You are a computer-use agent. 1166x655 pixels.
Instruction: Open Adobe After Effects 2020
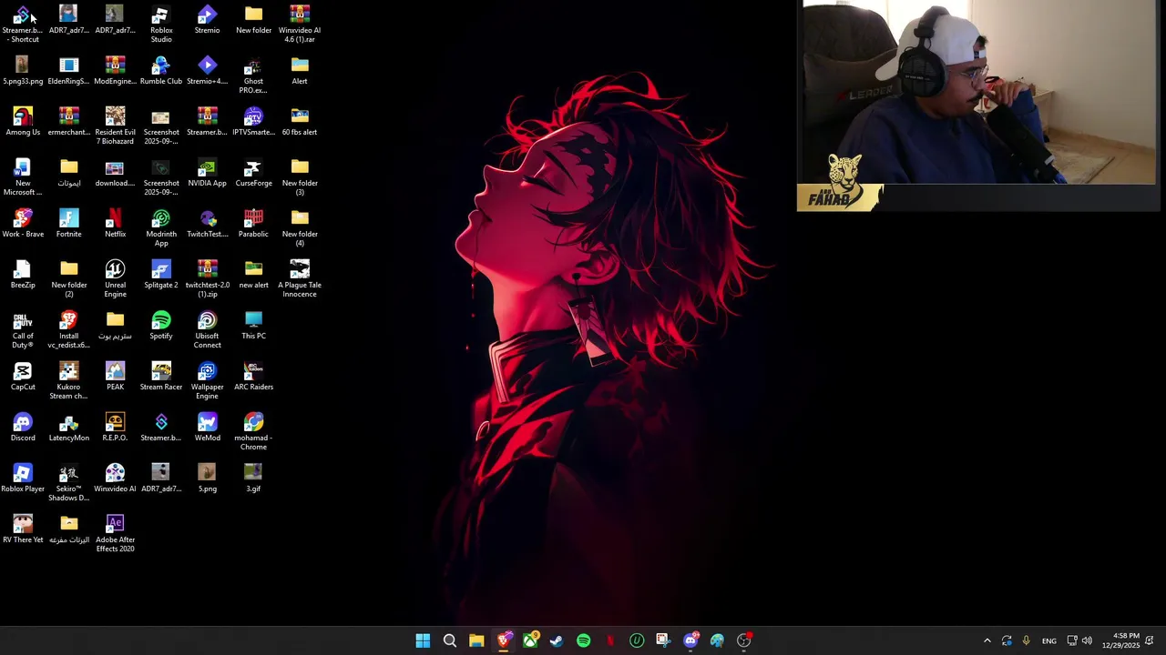tap(115, 533)
